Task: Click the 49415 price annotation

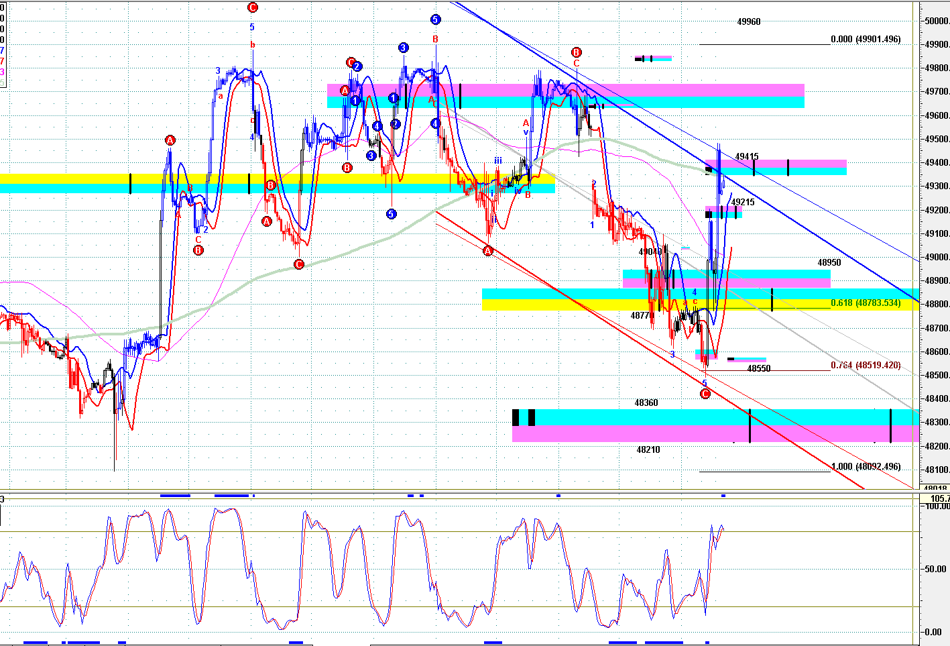Action: coord(747,157)
